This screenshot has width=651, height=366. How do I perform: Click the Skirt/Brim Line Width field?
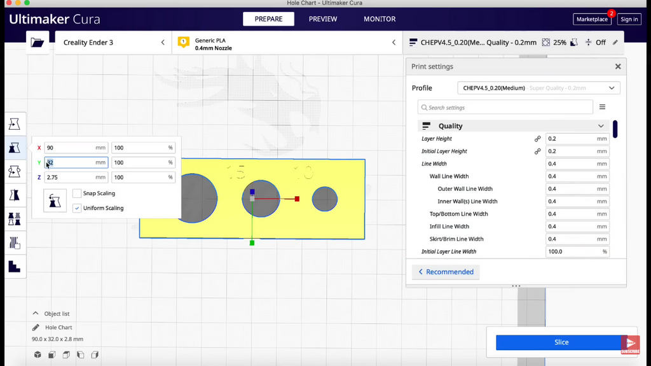point(577,239)
